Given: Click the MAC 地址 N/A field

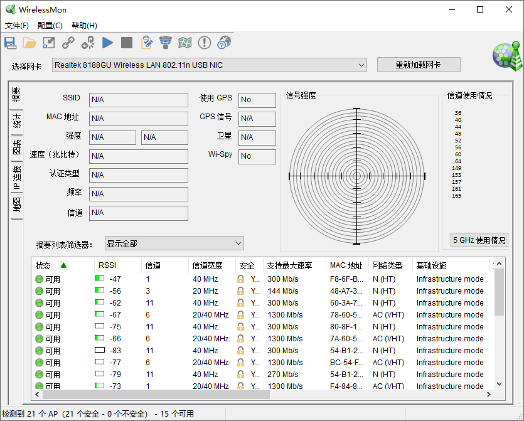Looking at the screenshot, I should (x=138, y=119).
